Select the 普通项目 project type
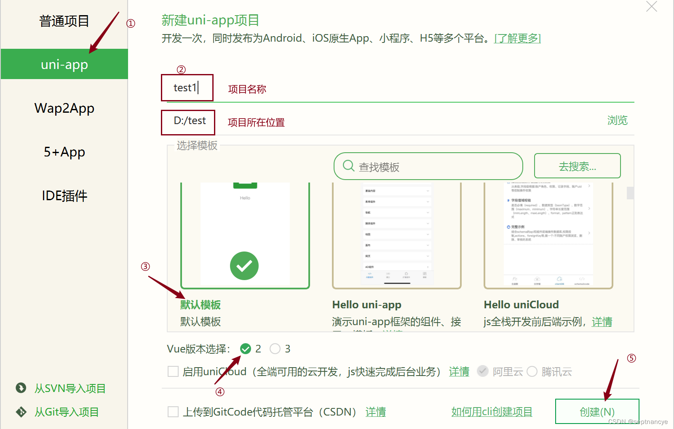The image size is (674, 429). 64,21
